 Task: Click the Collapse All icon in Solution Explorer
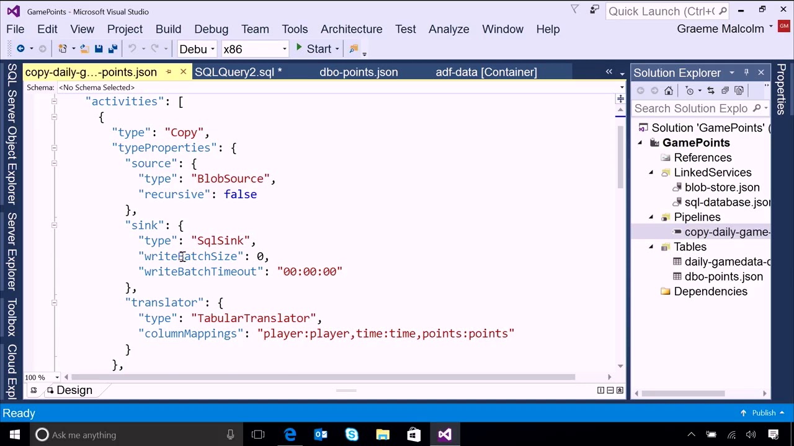click(x=725, y=91)
